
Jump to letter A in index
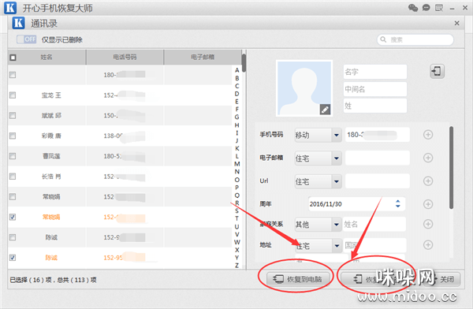236,70
